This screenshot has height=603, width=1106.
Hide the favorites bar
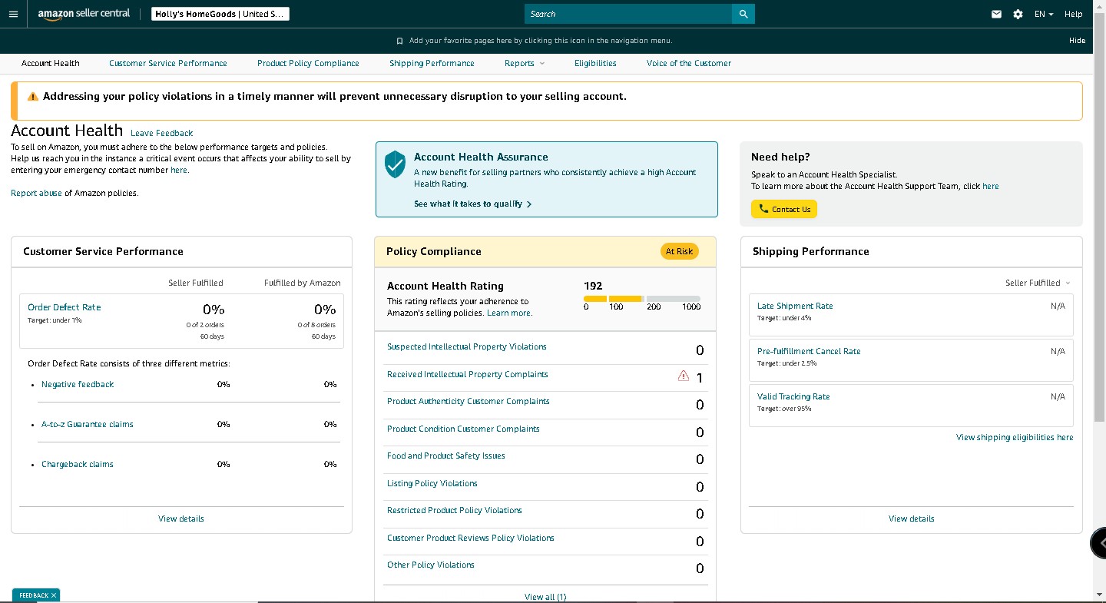point(1077,41)
